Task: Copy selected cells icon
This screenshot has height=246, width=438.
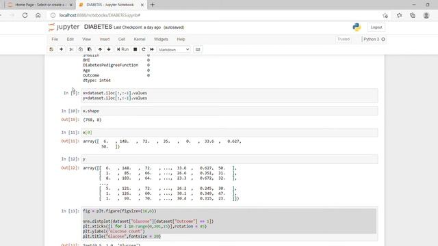Action: [x=81, y=49]
